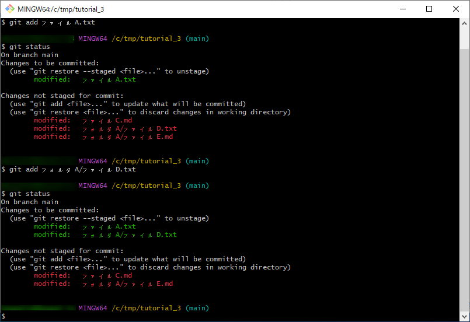This screenshot has width=470, height=322.
Task: Click the second 'Changes to be committed:' line
Action: (50, 210)
